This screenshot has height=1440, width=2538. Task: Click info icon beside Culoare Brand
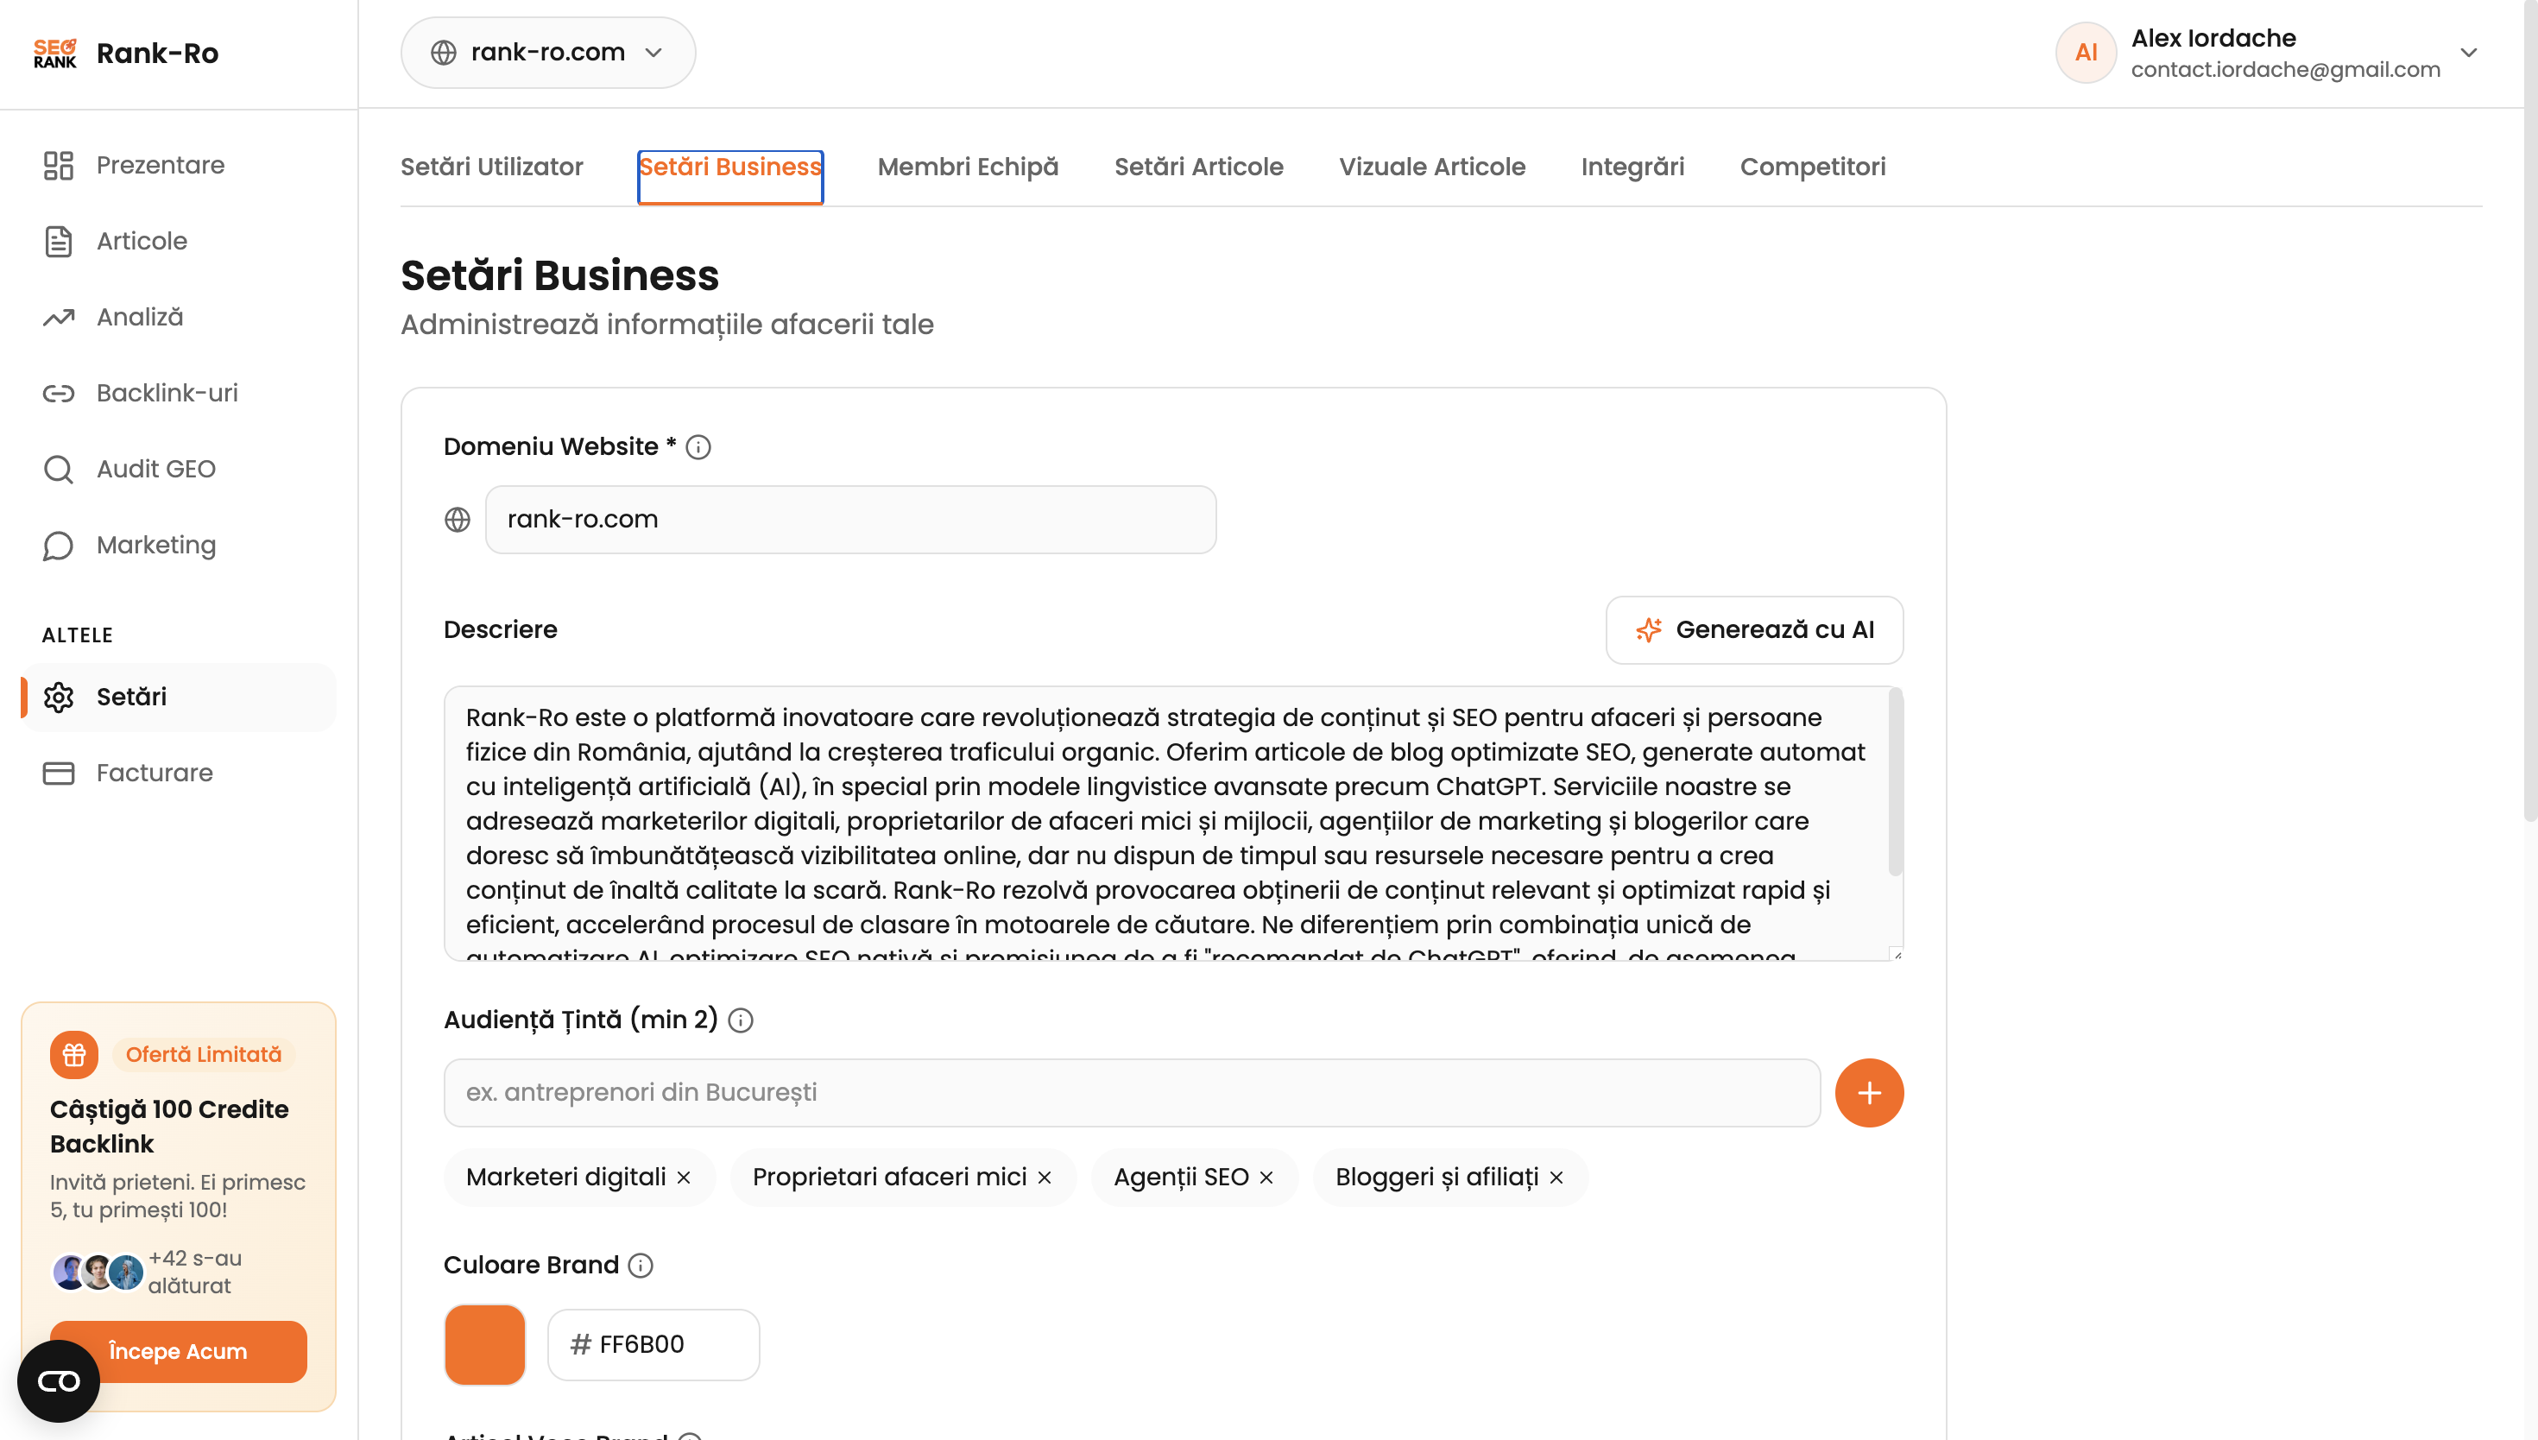point(641,1265)
